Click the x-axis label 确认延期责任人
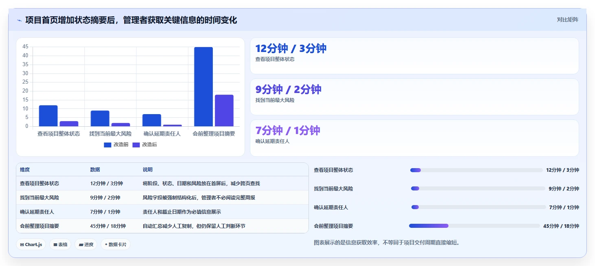Viewport: 595px width, 266px height. (162, 134)
